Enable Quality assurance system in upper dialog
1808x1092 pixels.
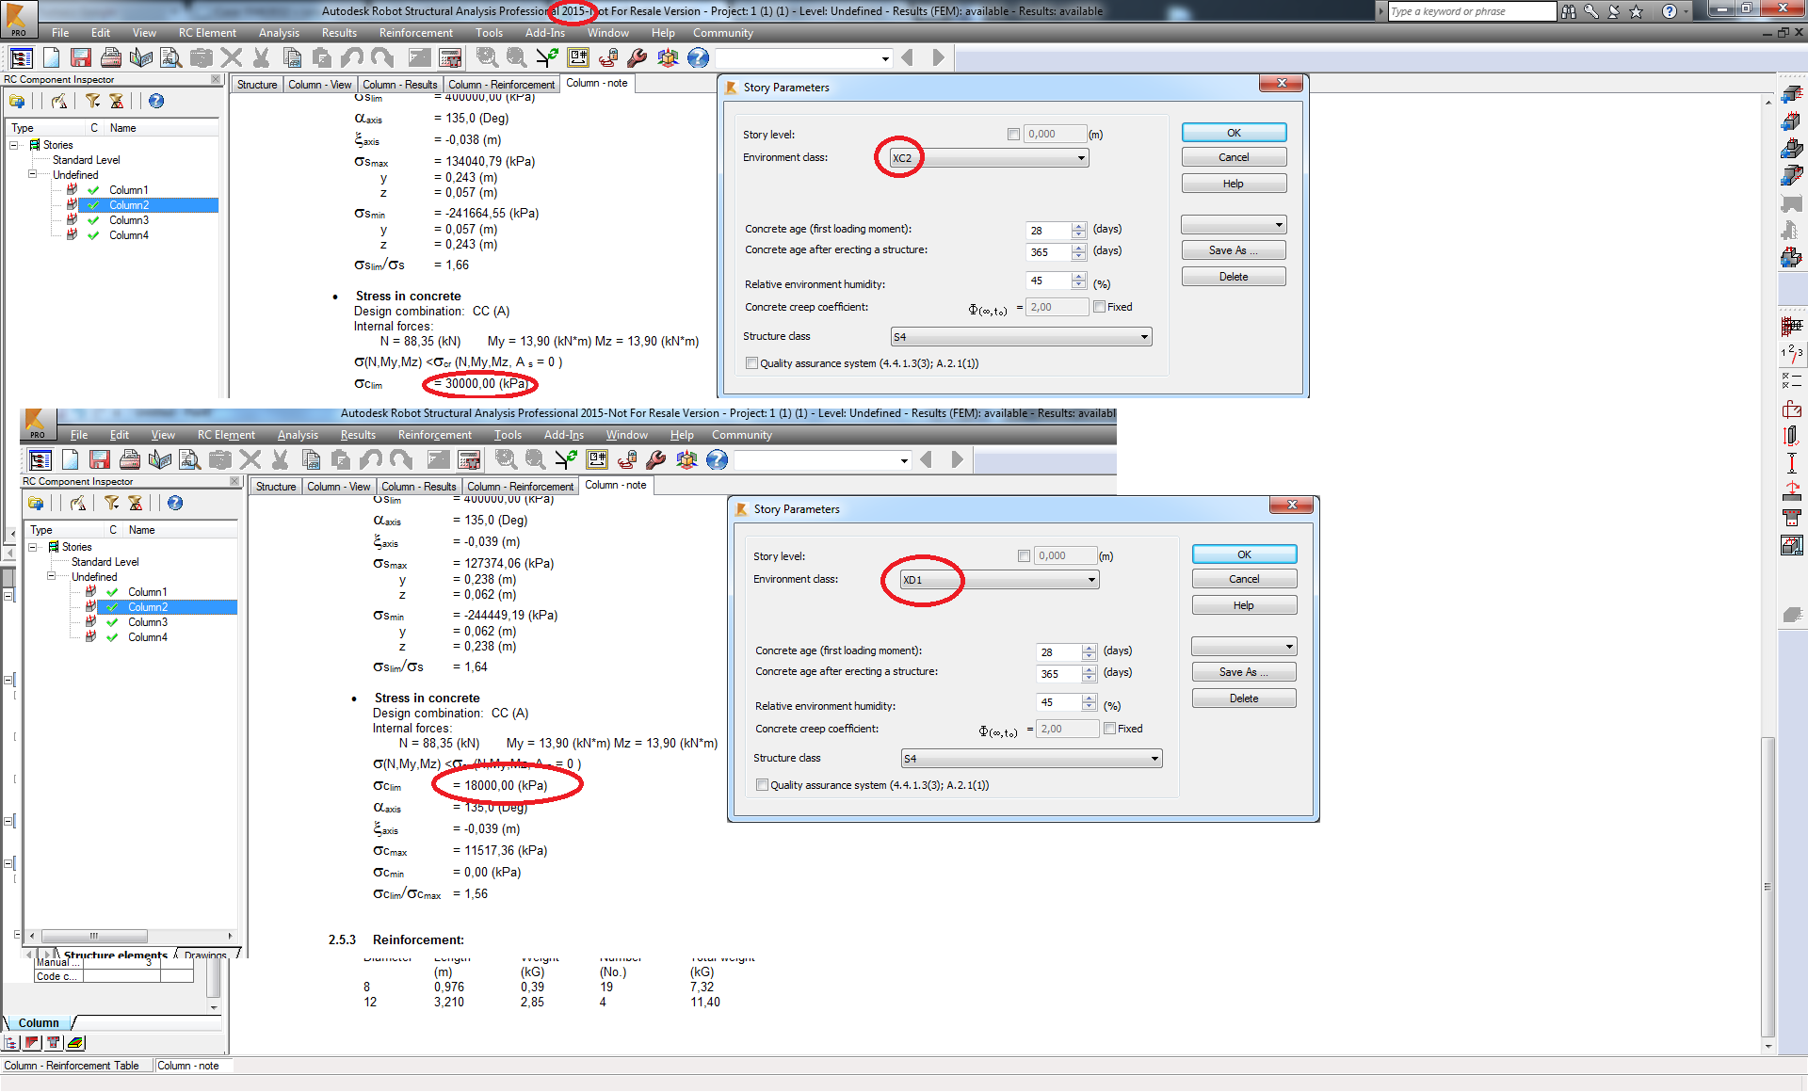click(x=751, y=363)
